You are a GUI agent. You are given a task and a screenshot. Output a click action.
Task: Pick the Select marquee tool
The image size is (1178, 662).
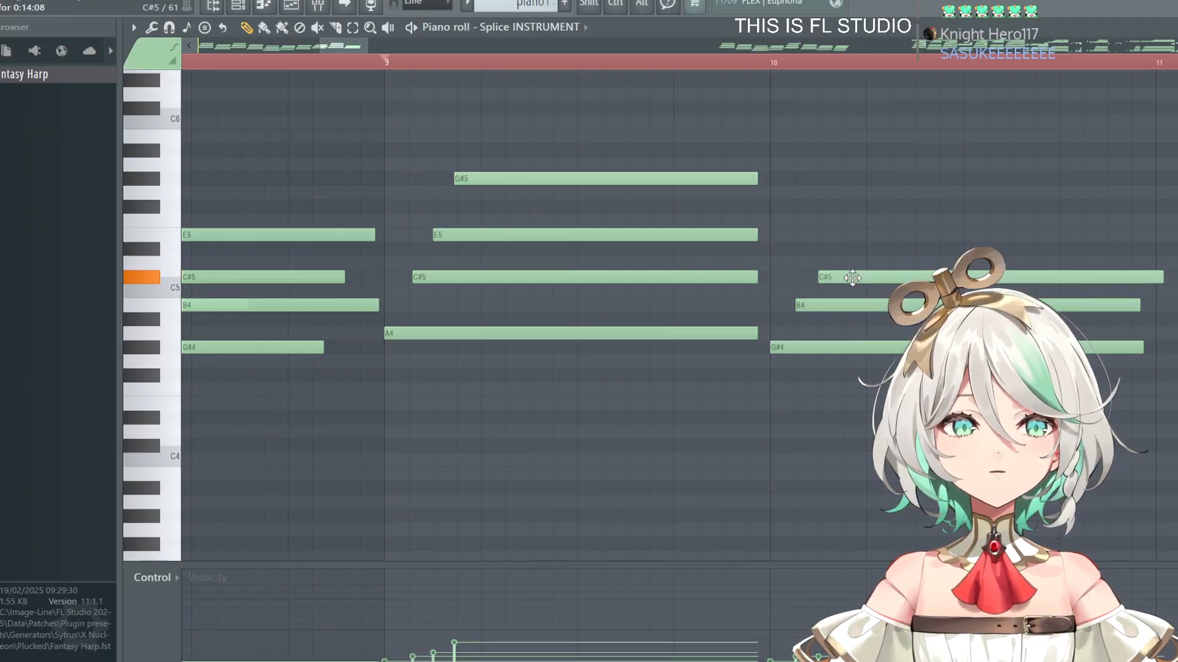point(353,28)
